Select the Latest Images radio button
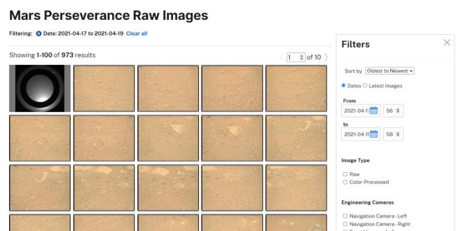463x231 pixels. tap(365, 85)
